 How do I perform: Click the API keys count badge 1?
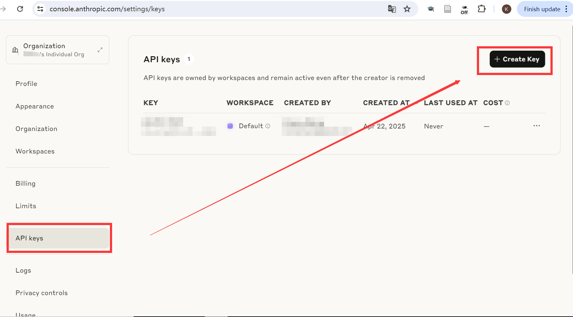189,59
